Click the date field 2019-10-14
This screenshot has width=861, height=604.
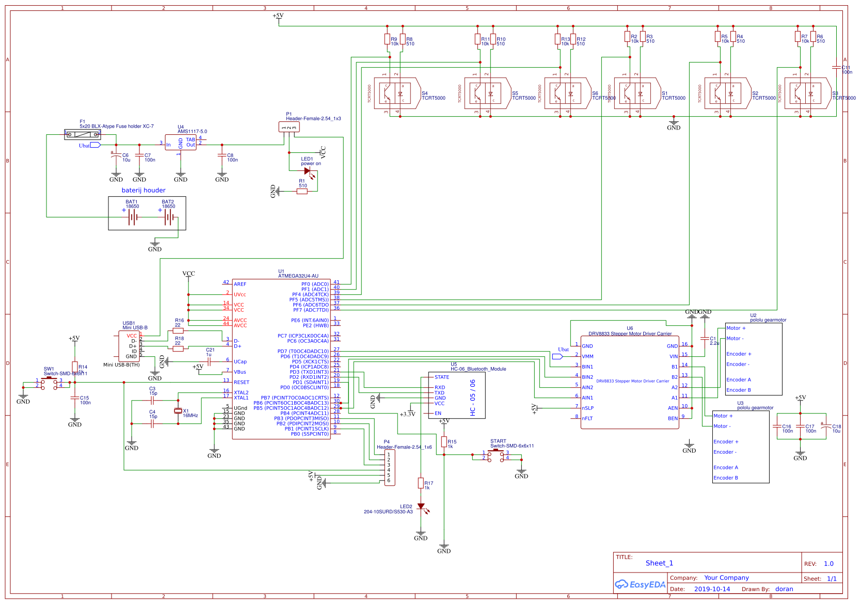(712, 589)
